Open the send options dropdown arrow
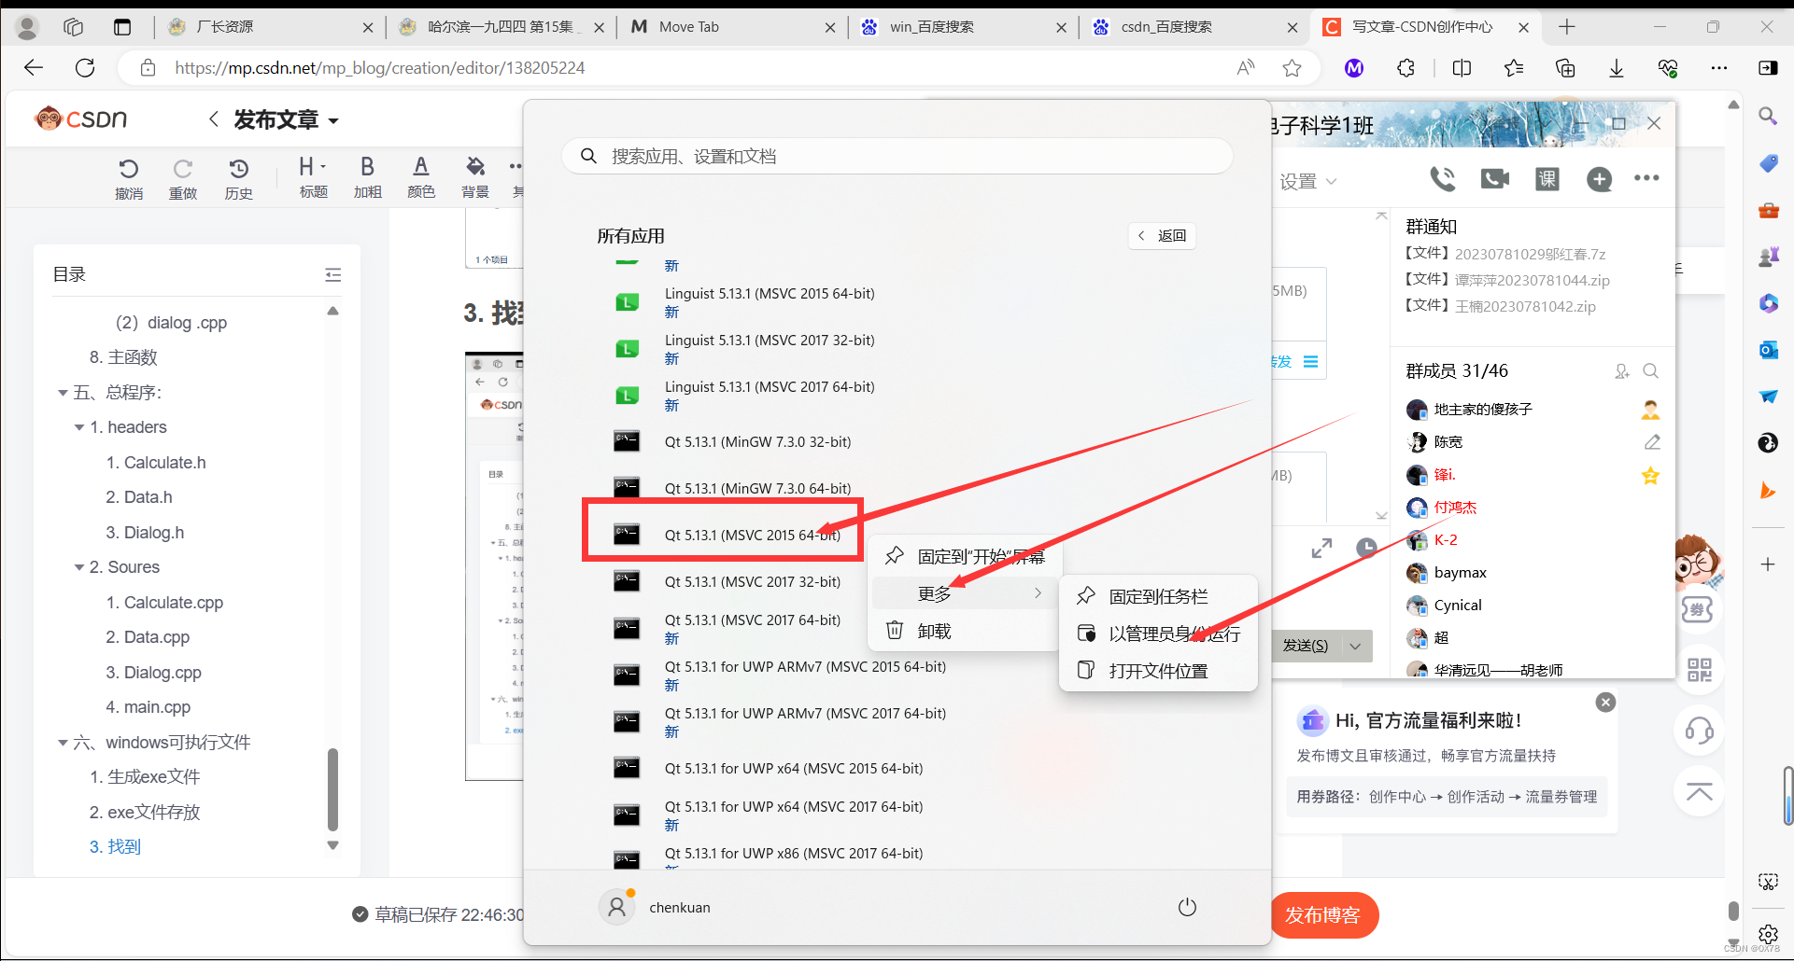 click(x=1355, y=646)
